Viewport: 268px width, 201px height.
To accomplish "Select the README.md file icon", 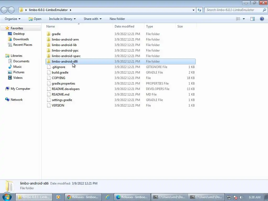I will (49, 94).
